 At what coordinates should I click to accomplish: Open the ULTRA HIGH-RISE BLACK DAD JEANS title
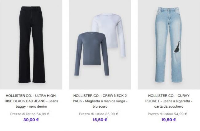coord(31,101)
